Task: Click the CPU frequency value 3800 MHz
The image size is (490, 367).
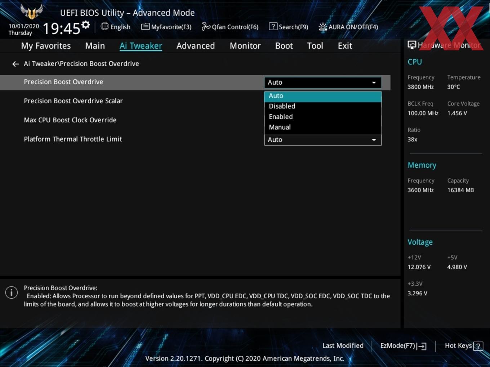Action: tap(420, 87)
